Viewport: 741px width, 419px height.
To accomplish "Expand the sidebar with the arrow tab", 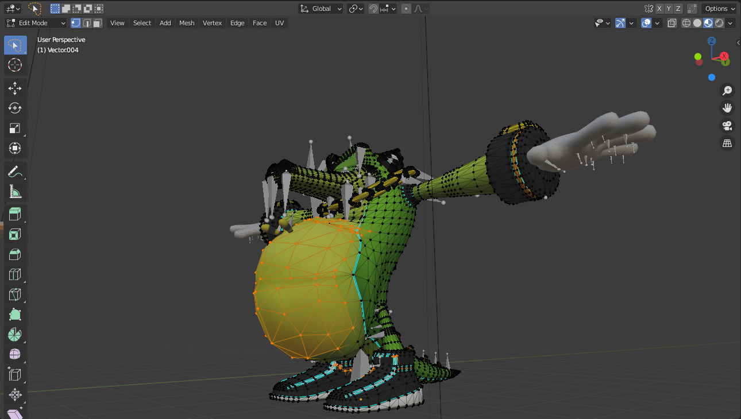I will (738, 42).
